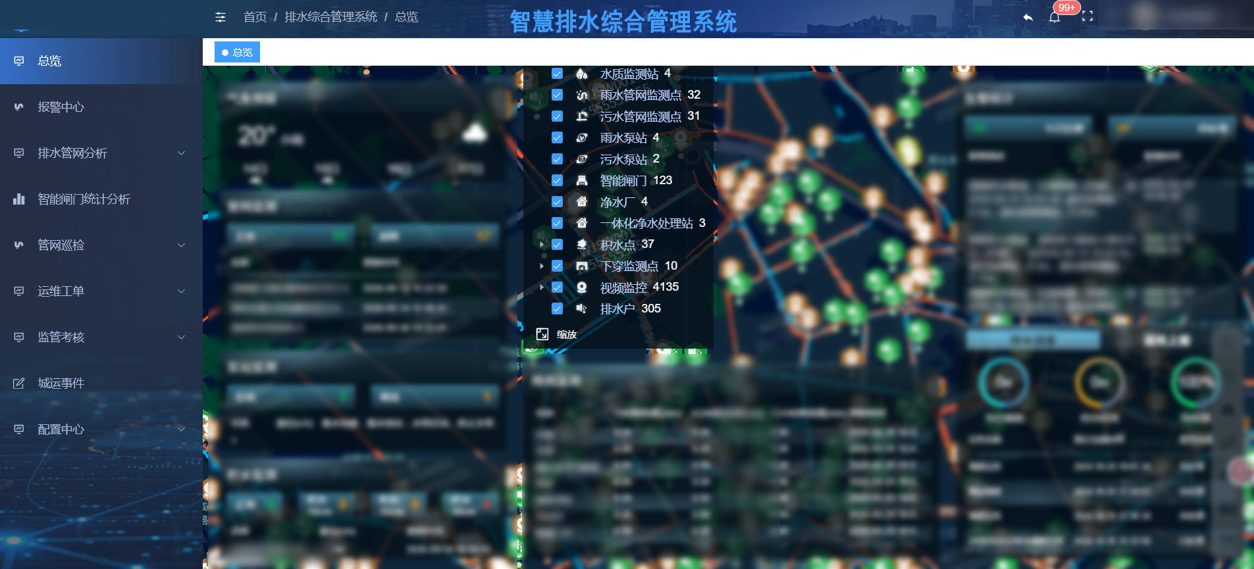Click the 积水点 layer icon
This screenshot has height=569, width=1254.
pyautogui.click(x=582, y=245)
